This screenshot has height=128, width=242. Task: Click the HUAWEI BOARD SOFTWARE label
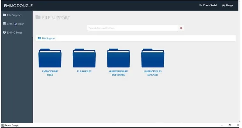[118, 73]
